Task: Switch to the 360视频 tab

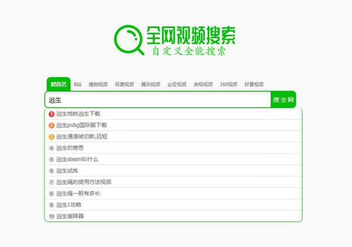Action: click(229, 84)
